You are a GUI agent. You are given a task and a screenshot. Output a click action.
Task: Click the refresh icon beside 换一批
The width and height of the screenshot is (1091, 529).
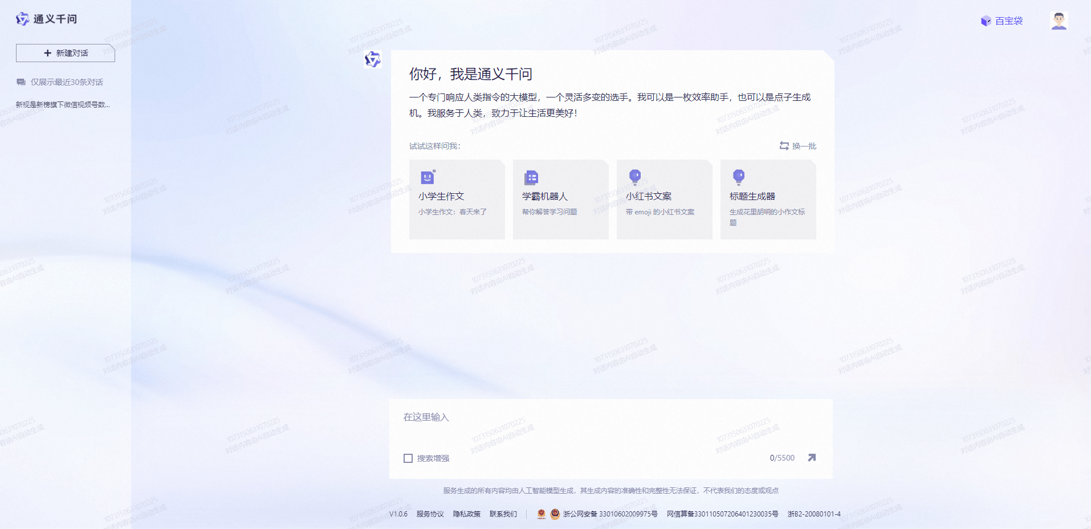[x=783, y=146]
